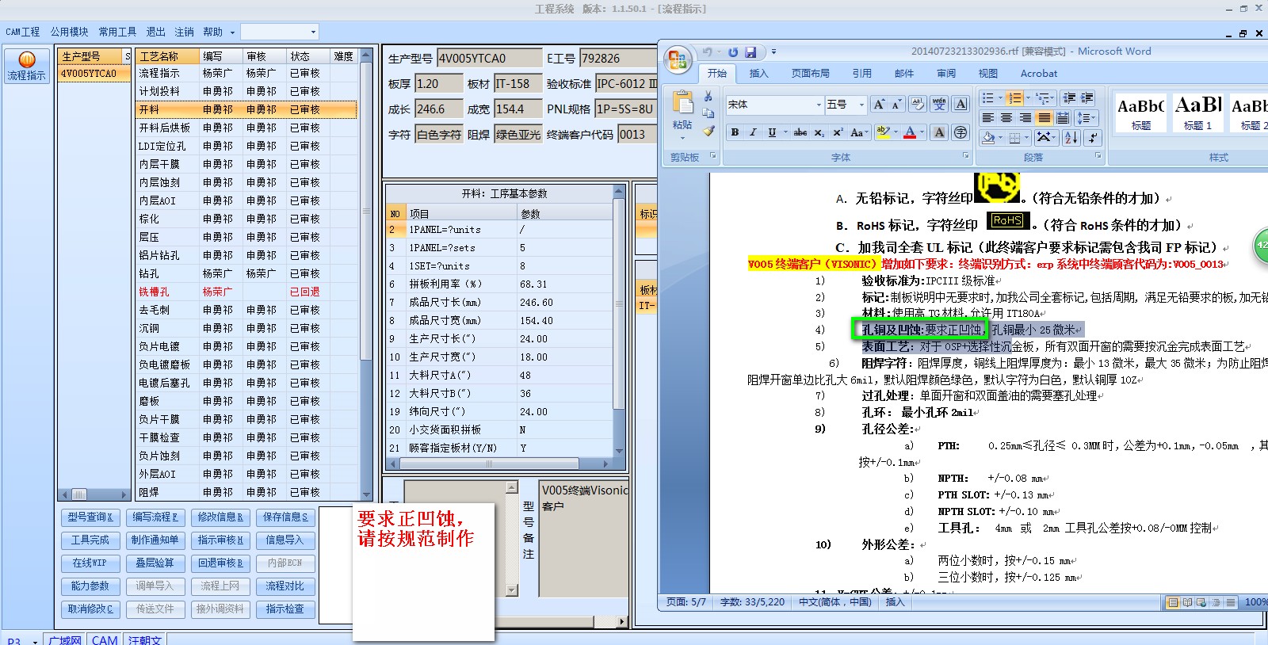Toggle 插入 insert mode in Word status bar
Image resolution: width=1268 pixels, height=645 pixels.
[895, 602]
